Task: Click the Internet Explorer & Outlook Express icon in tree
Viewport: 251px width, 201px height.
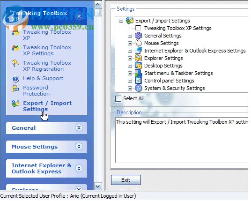Action: [x=139, y=51]
